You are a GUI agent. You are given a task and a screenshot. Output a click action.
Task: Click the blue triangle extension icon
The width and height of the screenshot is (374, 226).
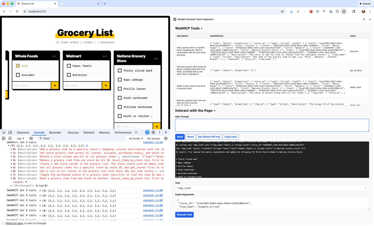tap(291, 11)
